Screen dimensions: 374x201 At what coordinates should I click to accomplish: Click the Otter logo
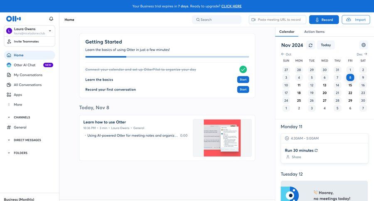[x=13, y=19]
